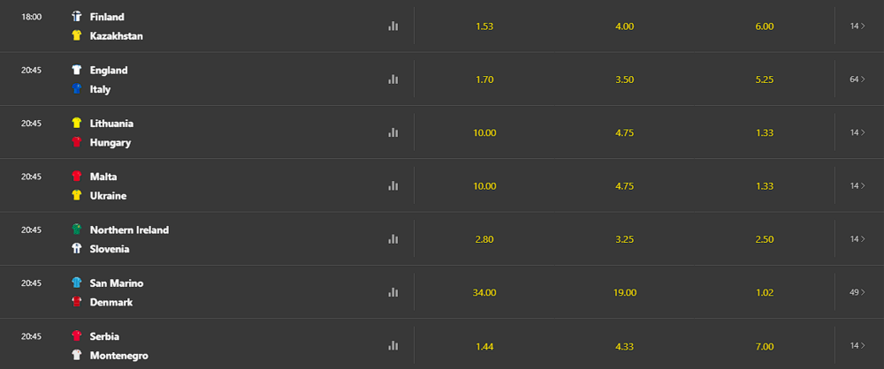Click Italy's blue jersey icon
The height and width of the screenshot is (369, 884).
[77, 89]
